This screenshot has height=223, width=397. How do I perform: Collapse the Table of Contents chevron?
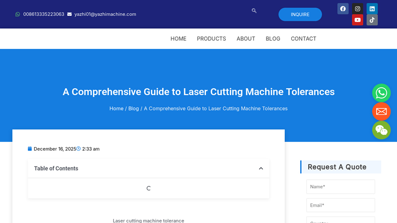coord(261,168)
